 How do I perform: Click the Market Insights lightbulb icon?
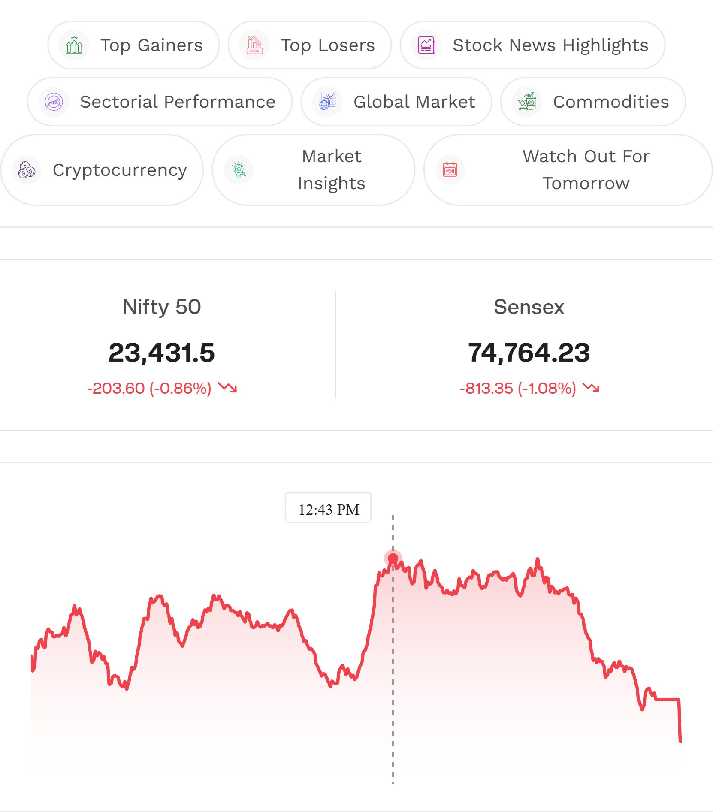(239, 170)
